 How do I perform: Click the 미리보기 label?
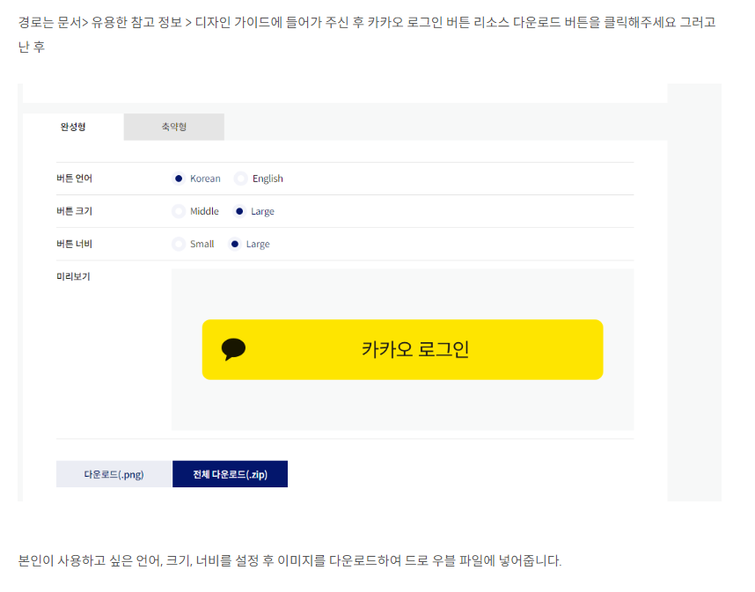73,276
